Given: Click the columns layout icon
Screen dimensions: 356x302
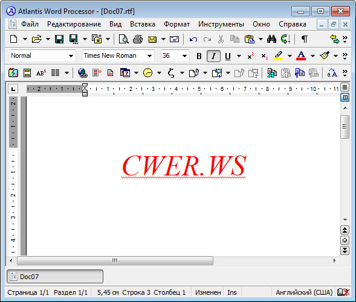Looking at the screenshot, I should (55, 73).
